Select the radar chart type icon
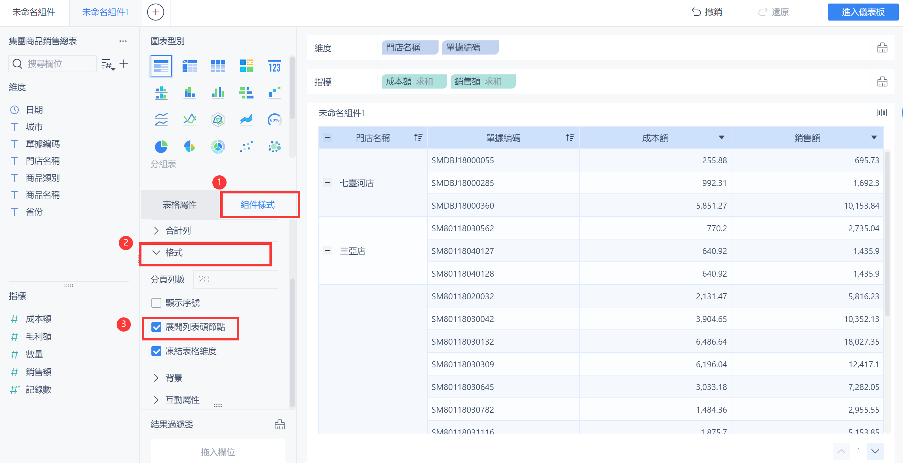This screenshot has height=463, width=903. (218, 120)
